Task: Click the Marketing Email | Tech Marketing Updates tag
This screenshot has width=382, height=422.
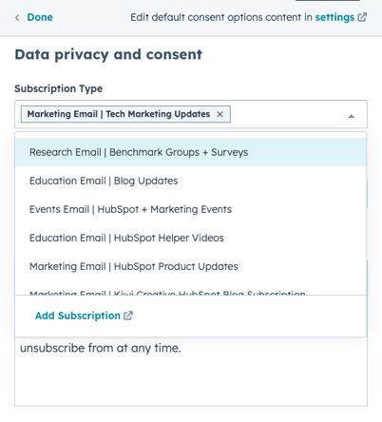Action: pyautogui.click(x=119, y=114)
